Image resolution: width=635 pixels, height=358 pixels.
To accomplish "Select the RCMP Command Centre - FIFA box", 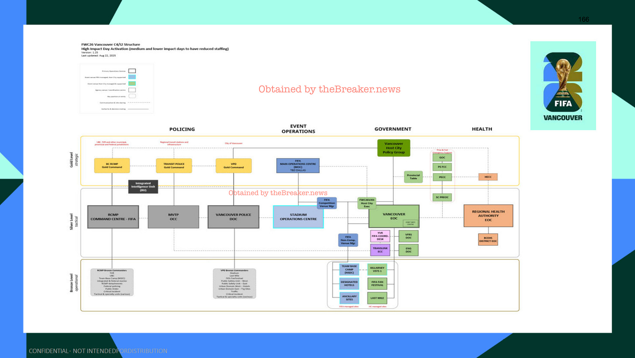I will click(113, 217).
